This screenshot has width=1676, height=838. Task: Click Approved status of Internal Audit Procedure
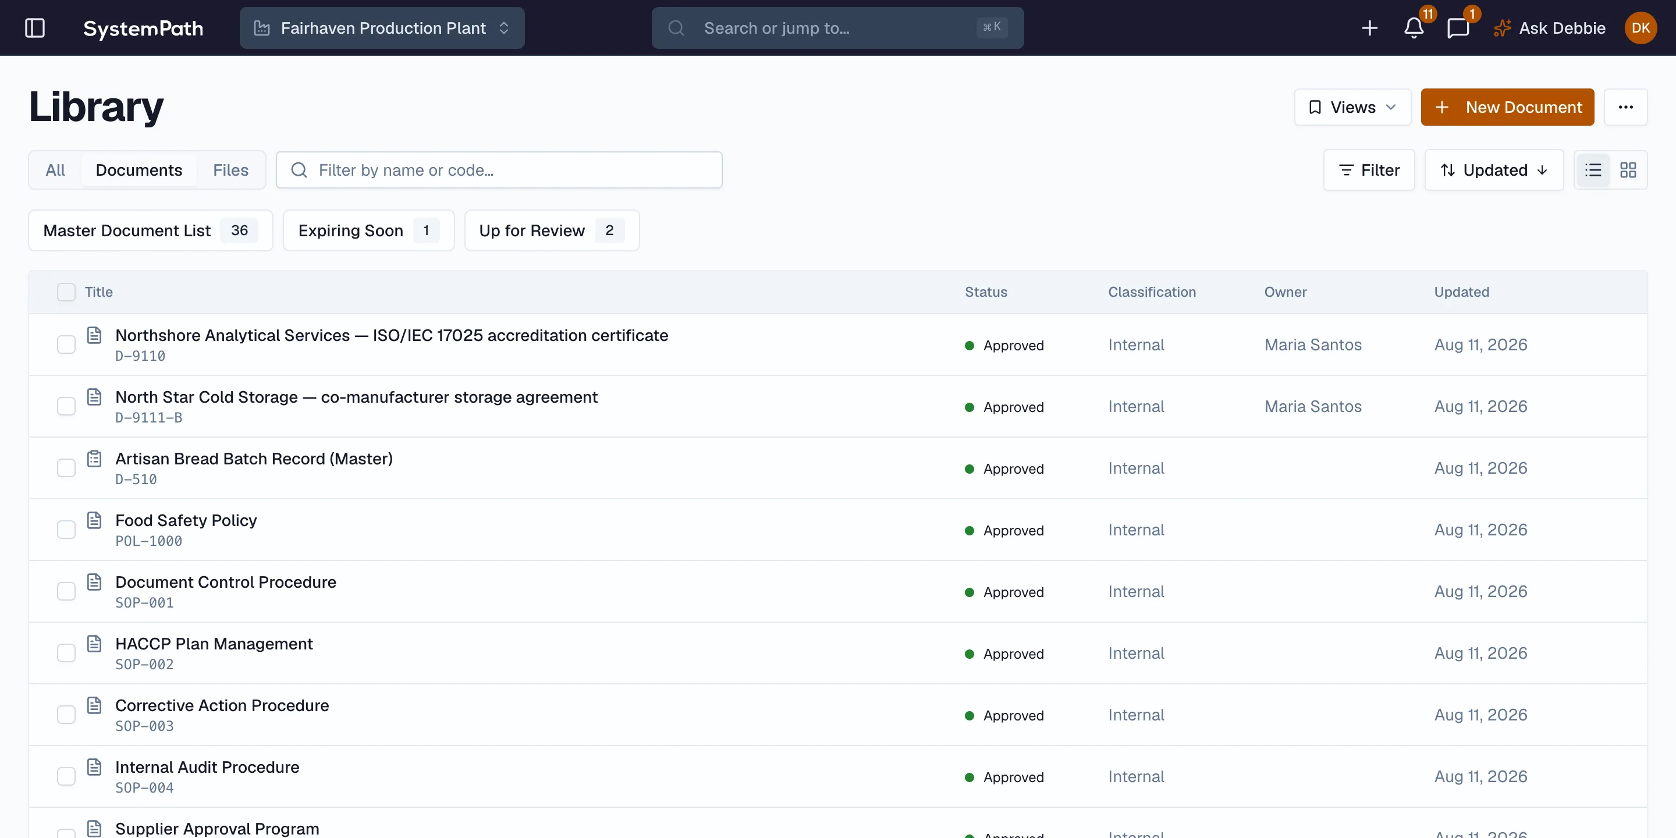1004,777
